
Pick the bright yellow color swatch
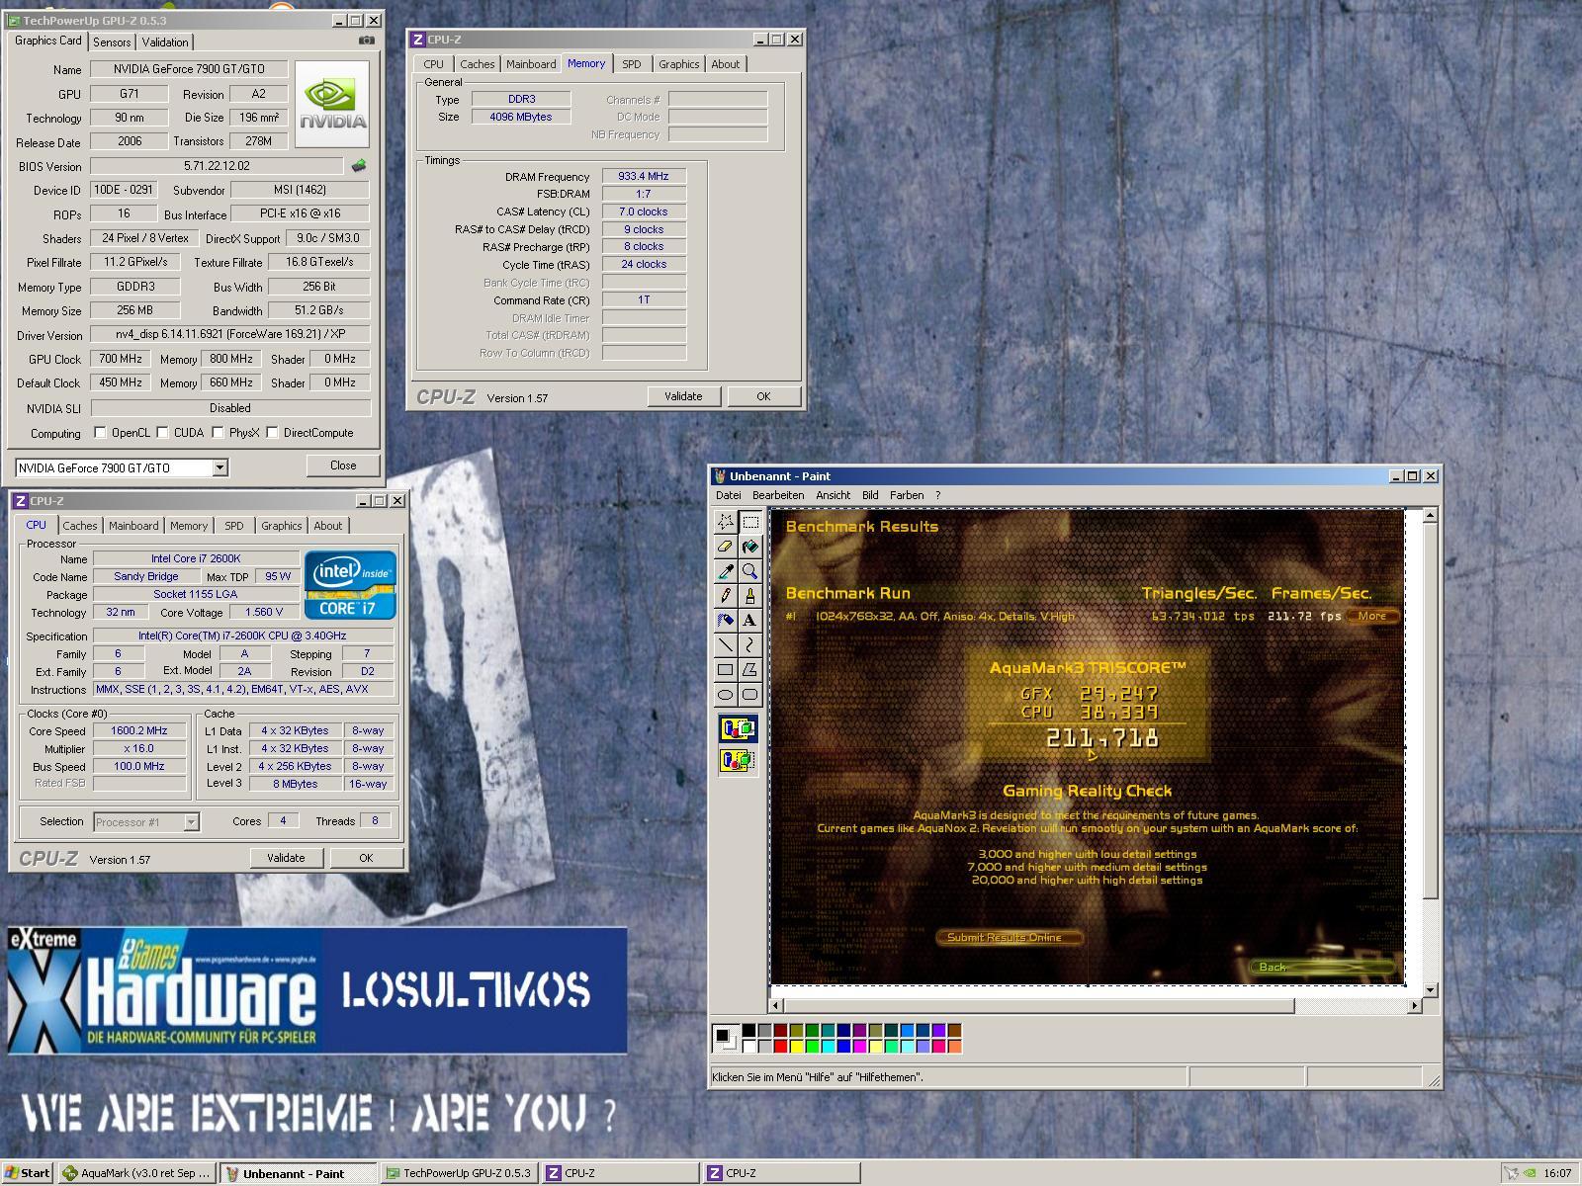point(796,1046)
